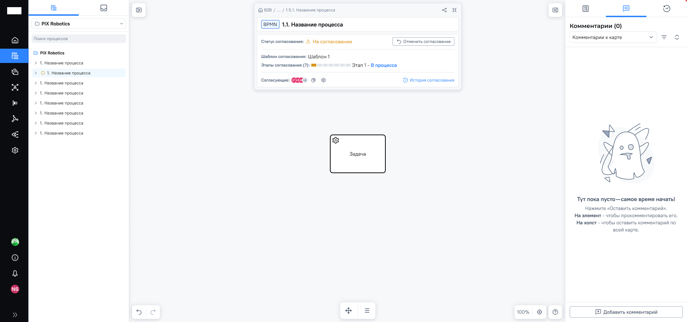The height and width of the screenshot is (322, 687).
Task: Open the home icon in sidebar
Action: (x=15, y=40)
